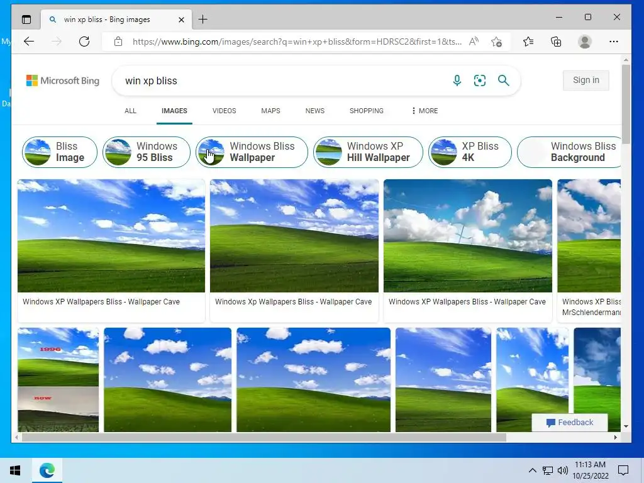Open the browser profile icon
Viewport: 644px width, 483px height.
(x=584, y=42)
